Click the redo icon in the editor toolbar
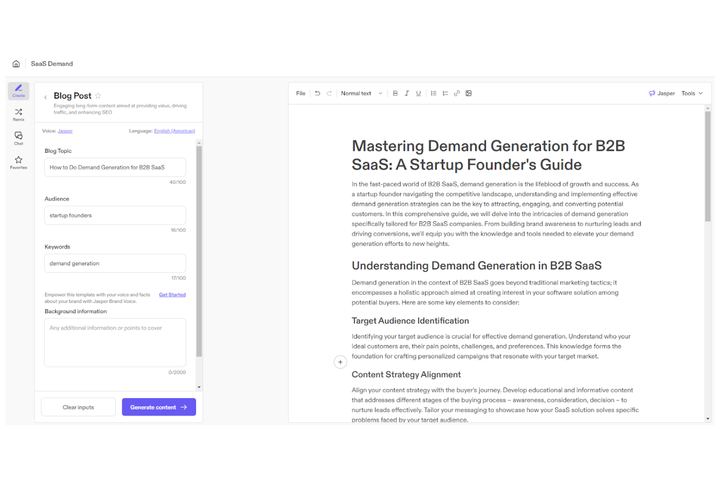The height and width of the screenshot is (480, 720). pos(329,93)
